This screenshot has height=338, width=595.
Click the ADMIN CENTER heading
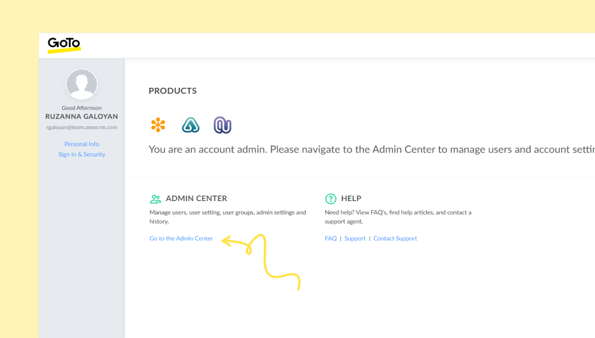(196, 198)
